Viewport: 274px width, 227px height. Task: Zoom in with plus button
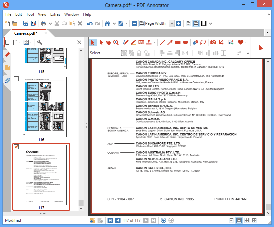(178, 23)
